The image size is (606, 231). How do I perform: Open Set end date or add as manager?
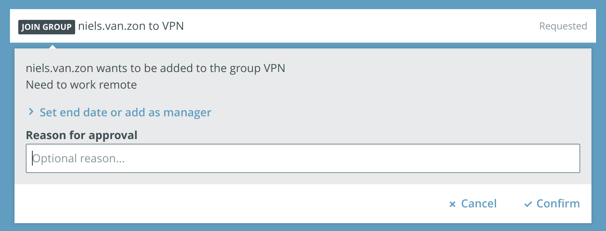coord(120,112)
